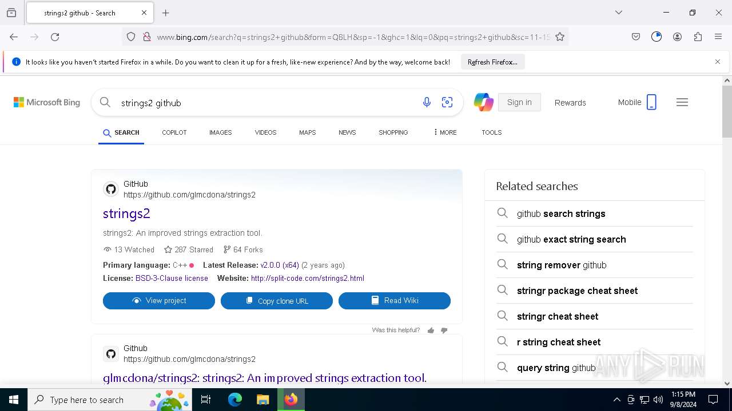This screenshot has width=732, height=411.
Task: Open the Firefox application menu
Action: click(718, 37)
